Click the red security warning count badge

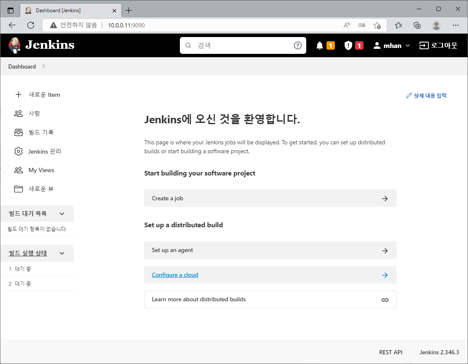click(x=359, y=45)
